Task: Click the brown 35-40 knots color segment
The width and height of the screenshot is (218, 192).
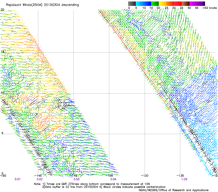Action: [186, 4]
